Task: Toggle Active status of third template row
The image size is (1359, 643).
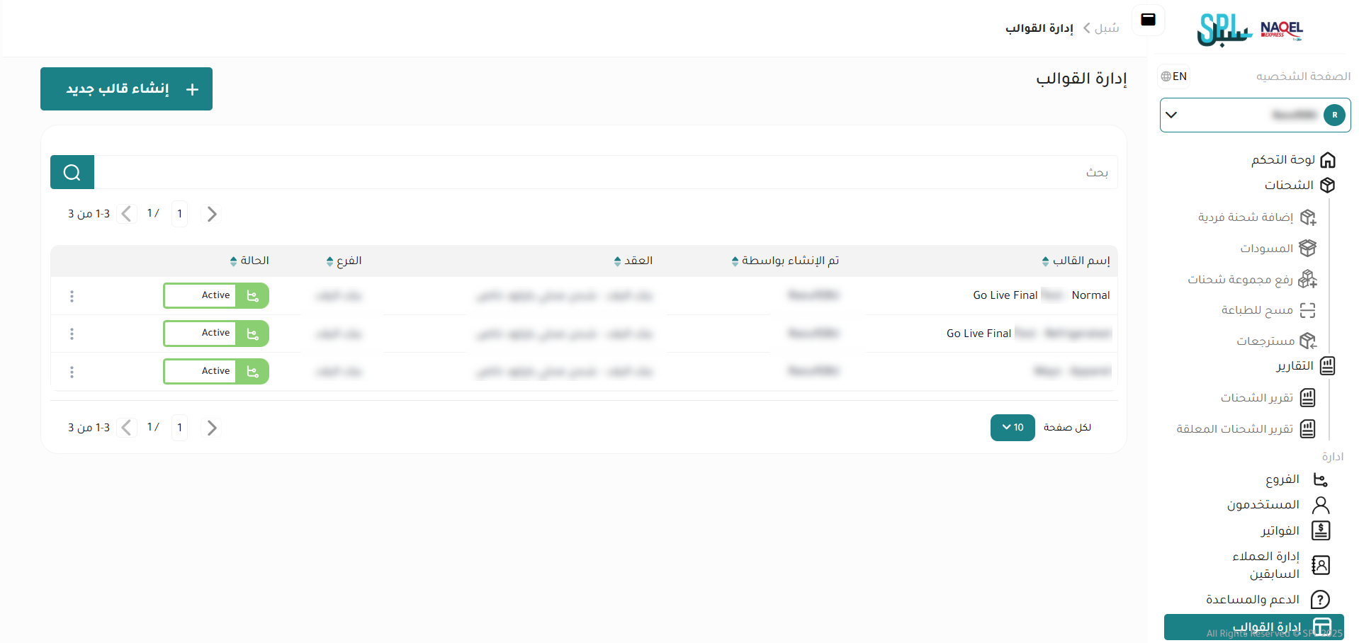Action: pyautogui.click(x=216, y=371)
